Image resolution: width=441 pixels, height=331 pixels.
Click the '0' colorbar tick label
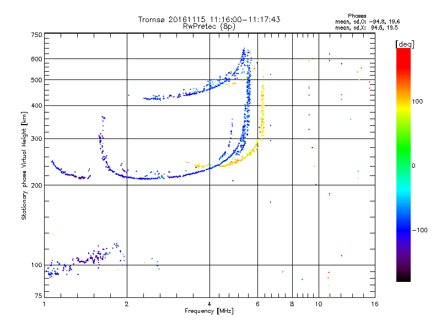pyautogui.click(x=413, y=166)
